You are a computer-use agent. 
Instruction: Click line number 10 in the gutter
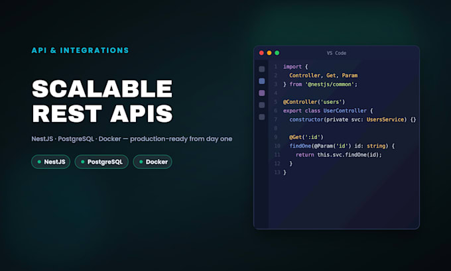[x=277, y=146]
